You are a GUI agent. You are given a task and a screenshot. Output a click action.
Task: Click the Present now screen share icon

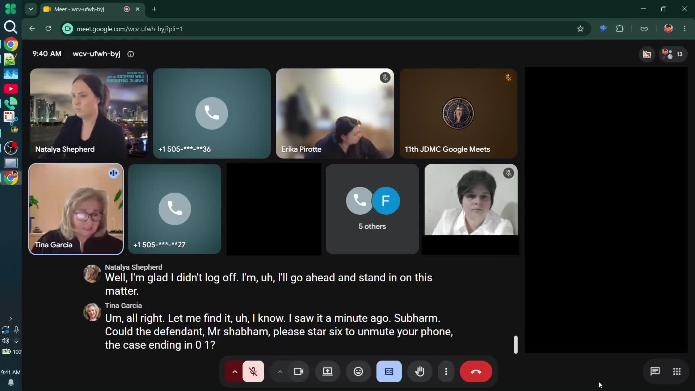(x=328, y=371)
